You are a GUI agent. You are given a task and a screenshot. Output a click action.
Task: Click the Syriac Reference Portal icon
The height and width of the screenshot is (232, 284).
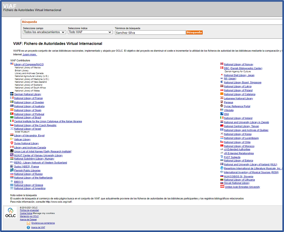pyautogui.click(x=222, y=106)
